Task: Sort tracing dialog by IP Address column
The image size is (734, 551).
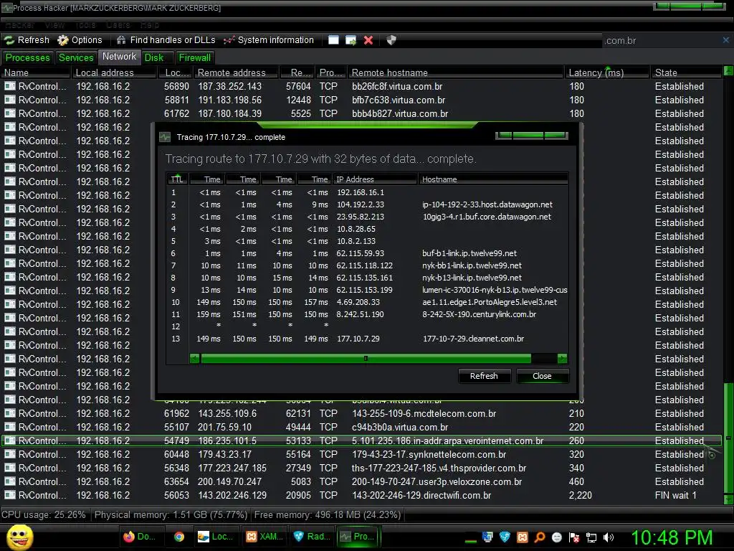Action: pyautogui.click(x=374, y=179)
